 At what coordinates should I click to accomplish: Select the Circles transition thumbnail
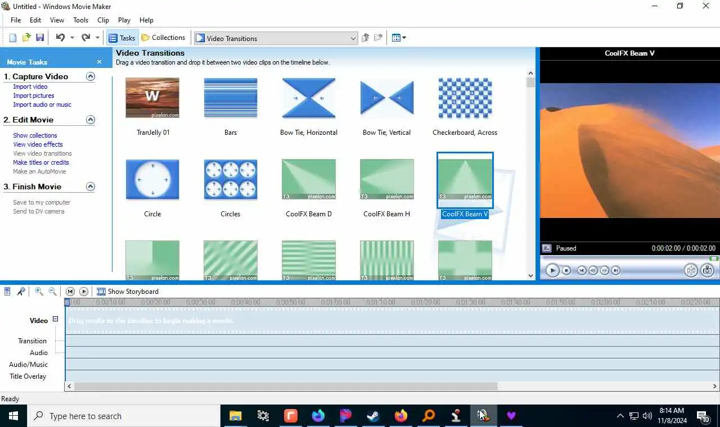231,180
